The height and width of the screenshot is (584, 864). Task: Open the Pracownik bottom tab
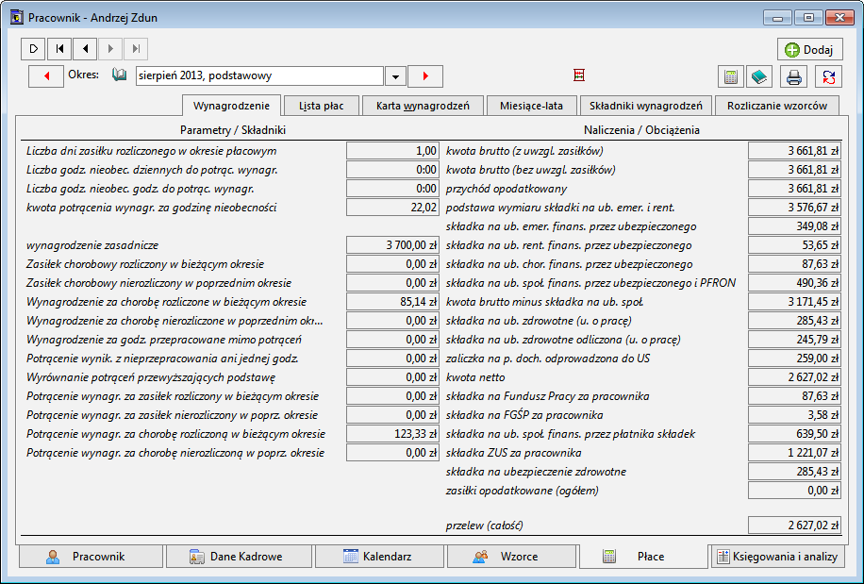coord(91,557)
